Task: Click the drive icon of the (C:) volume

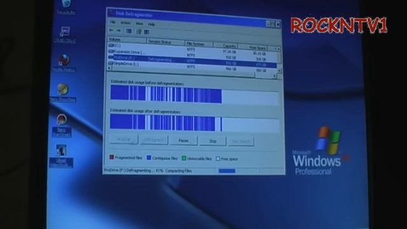Action: 111,45
